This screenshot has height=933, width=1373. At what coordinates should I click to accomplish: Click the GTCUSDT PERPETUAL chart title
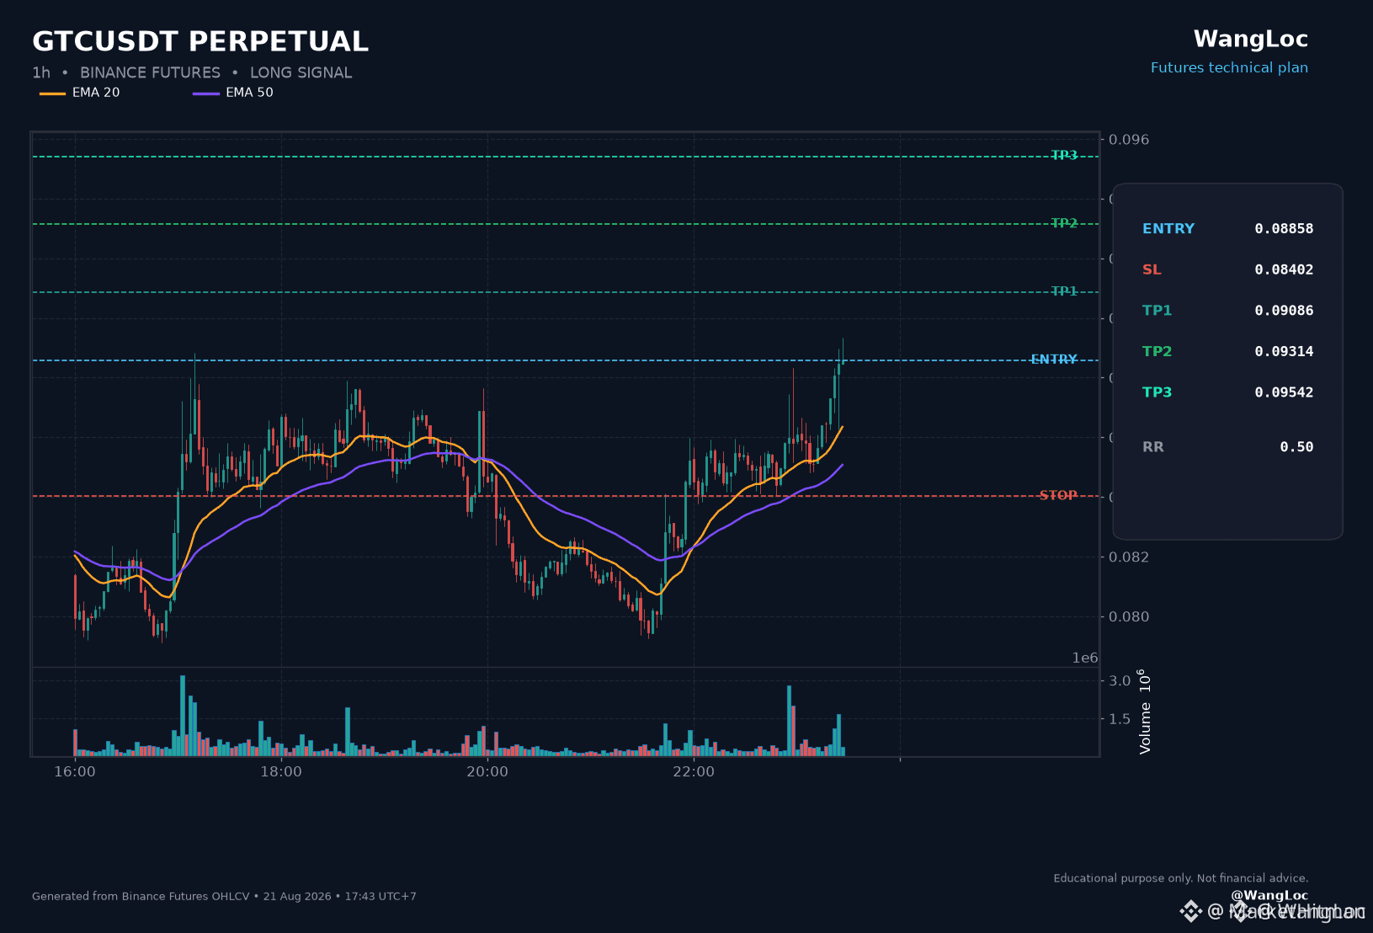point(200,41)
